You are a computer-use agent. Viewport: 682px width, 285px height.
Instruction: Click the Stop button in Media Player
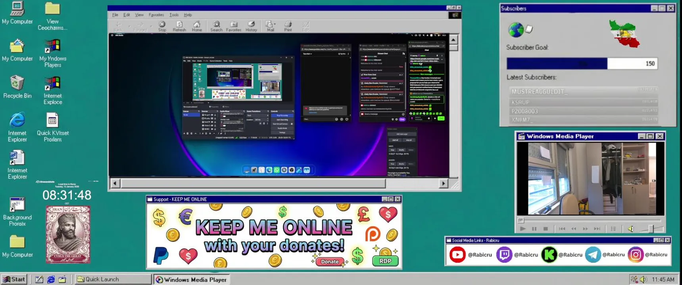pyautogui.click(x=546, y=229)
